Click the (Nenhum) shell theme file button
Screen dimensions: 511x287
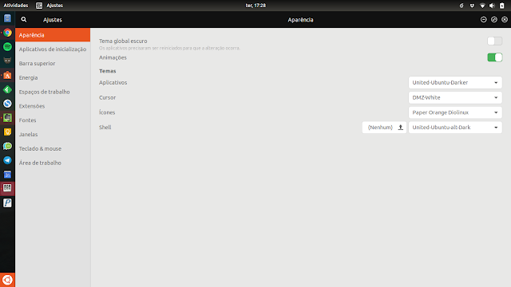pyautogui.click(x=384, y=128)
